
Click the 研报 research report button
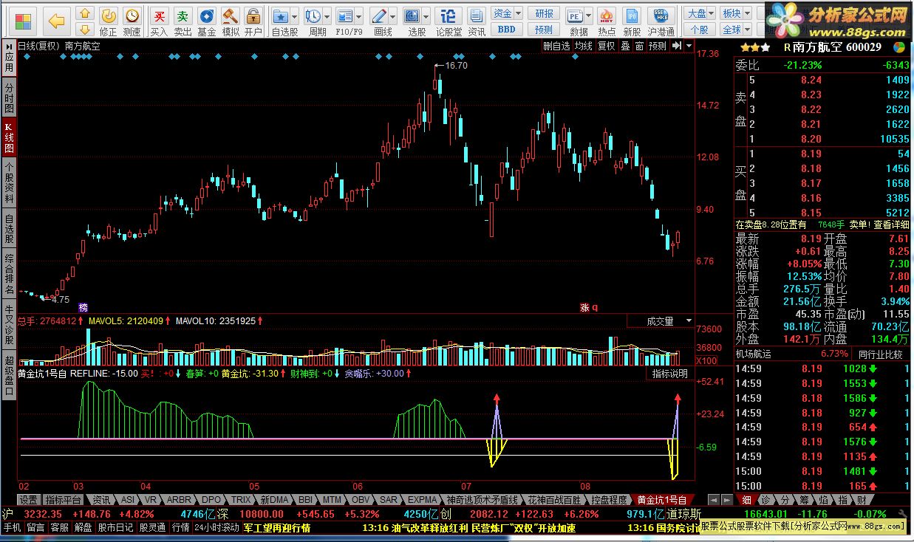544,13
